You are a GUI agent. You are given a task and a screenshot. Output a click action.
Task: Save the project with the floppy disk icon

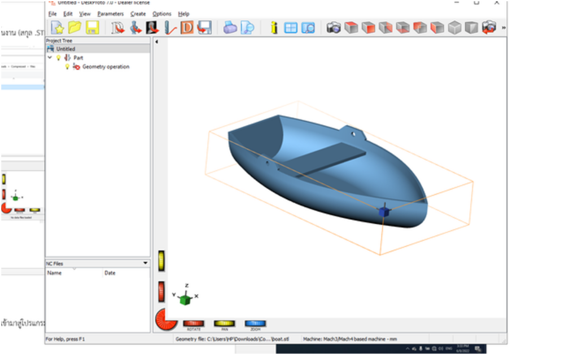click(91, 27)
